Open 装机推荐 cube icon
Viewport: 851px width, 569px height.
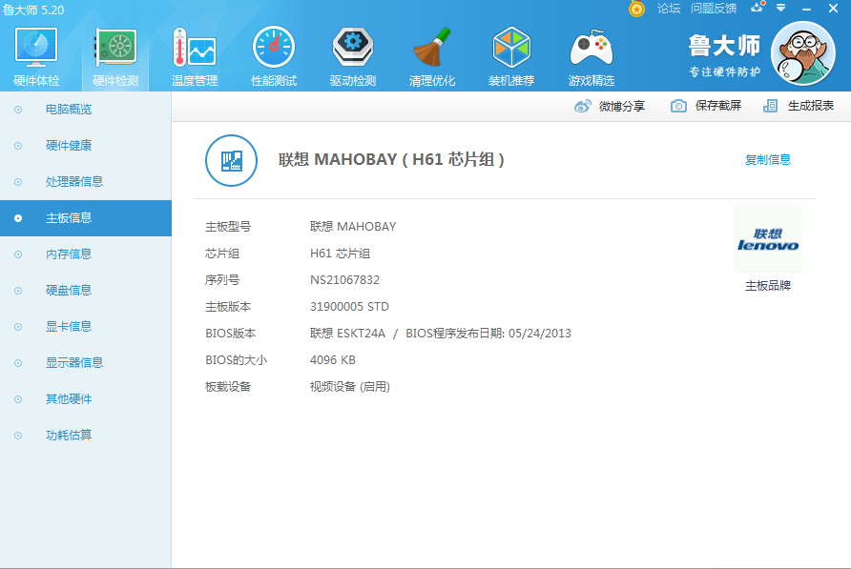[x=511, y=48]
